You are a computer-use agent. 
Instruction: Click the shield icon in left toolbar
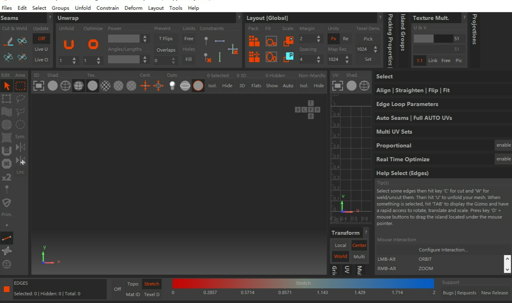click(x=7, y=203)
